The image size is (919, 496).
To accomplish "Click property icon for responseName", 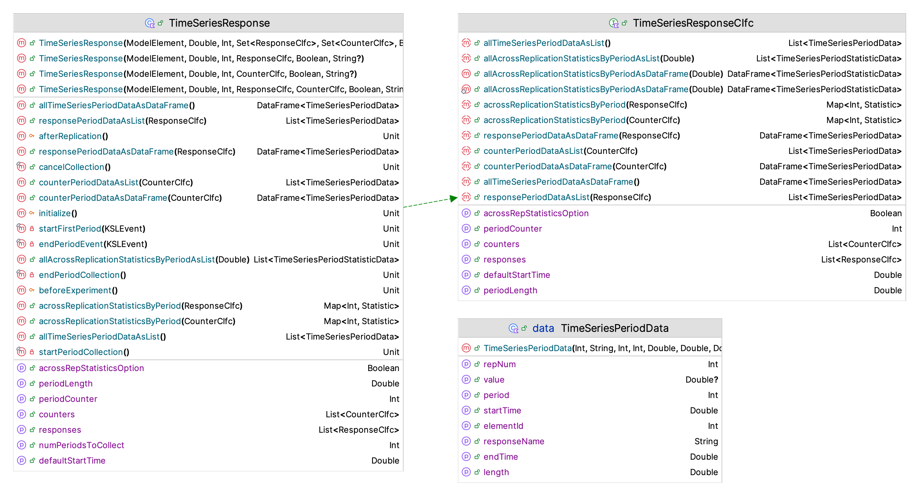I will (x=466, y=441).
